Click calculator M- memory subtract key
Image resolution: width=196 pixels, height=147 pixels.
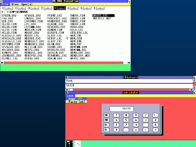tap(106, 130)
